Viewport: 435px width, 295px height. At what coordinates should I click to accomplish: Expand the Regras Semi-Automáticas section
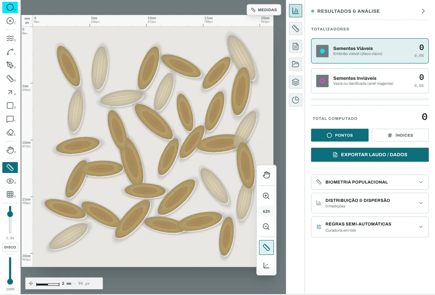point(370,227)
